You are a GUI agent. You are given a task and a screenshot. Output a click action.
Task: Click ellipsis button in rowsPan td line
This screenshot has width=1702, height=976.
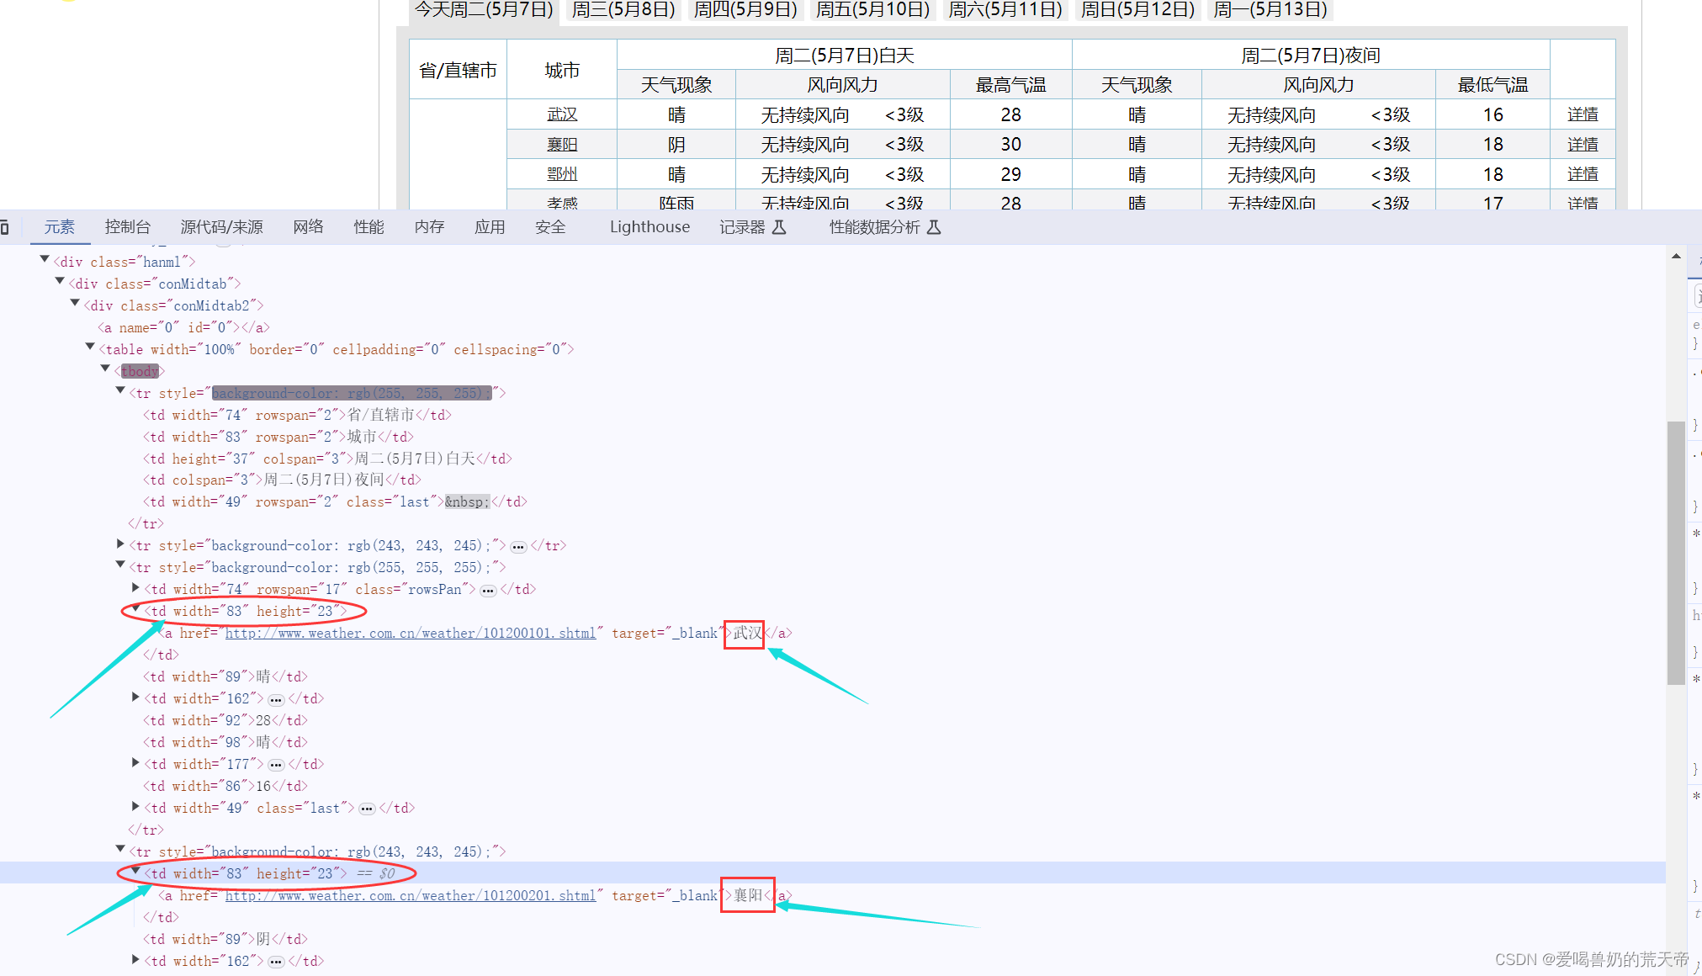point(488,591)
